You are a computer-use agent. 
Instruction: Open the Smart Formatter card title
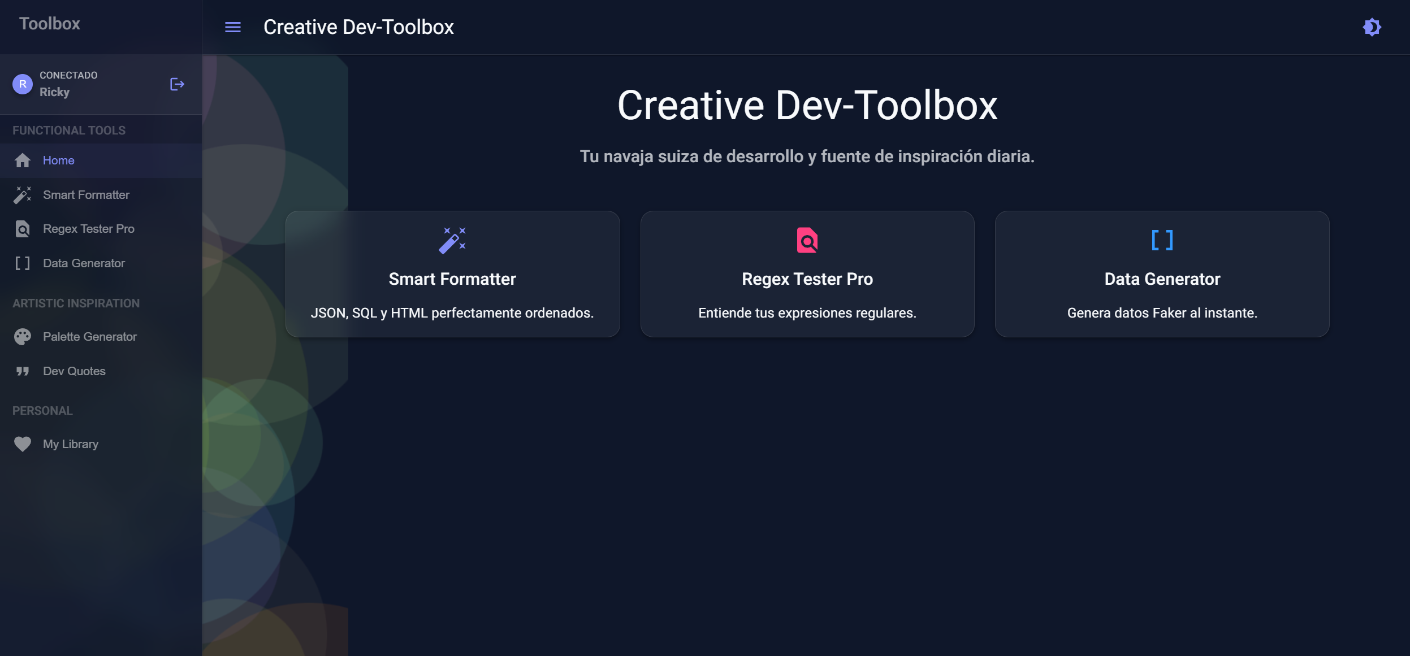coord(452,279)
